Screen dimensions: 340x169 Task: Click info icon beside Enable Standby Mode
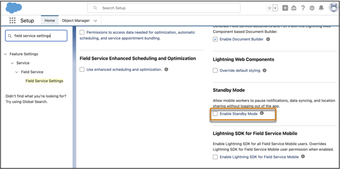coord(262,113)
